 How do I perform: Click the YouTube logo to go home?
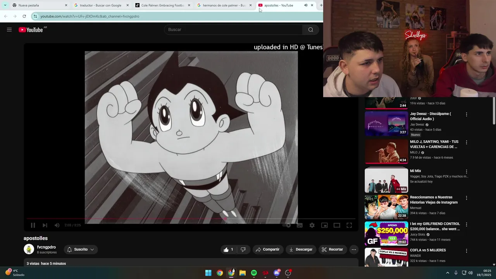(x=31, y=30)
